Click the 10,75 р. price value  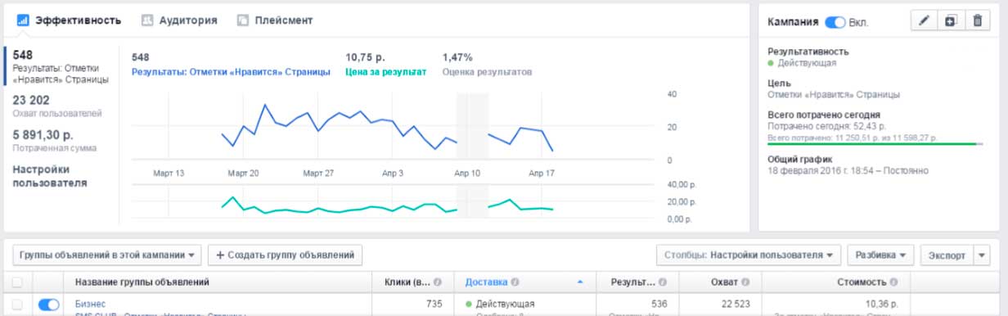[365, 57]
